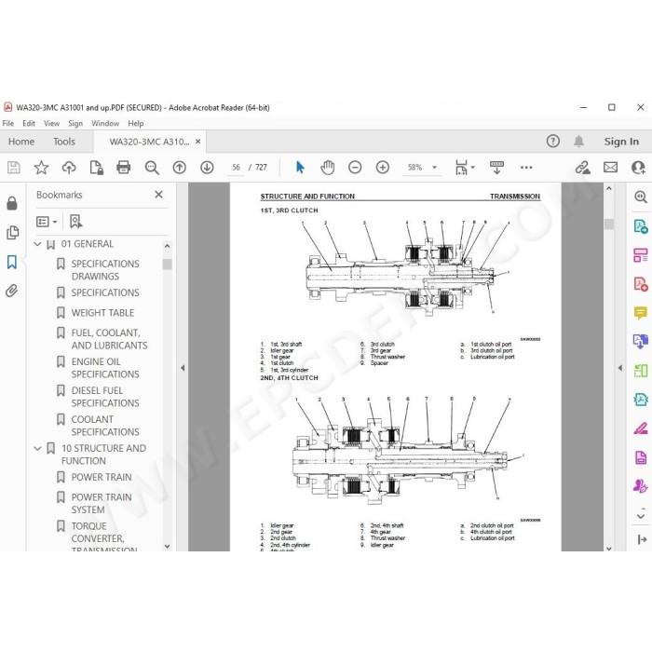Click the read mode scrolling icon
Image resolution: width=652 pixels, height=652 pixels.
[496, 167]
